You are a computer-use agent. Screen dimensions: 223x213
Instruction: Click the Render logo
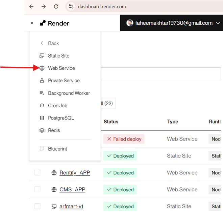[55, 23]
